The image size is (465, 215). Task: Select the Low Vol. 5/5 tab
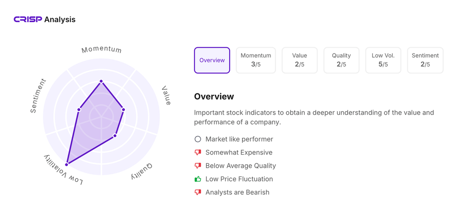pyautogui.click(x=383, y=60)
